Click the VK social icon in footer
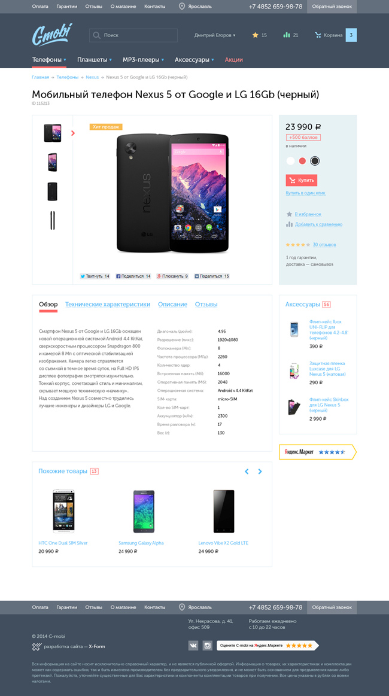Screen dimensions: 389x696 click(x=193, y=645)
